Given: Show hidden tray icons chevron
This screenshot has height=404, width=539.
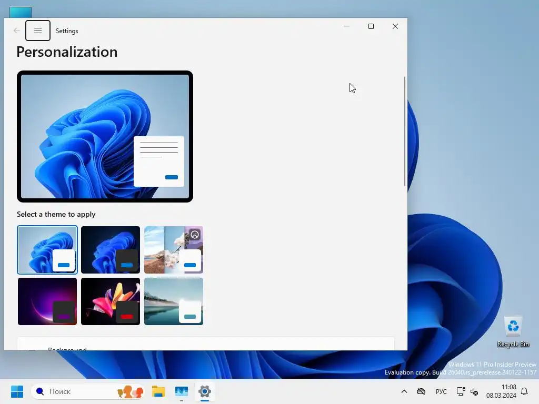Looking at the screenshot, I should coord(404,391).
